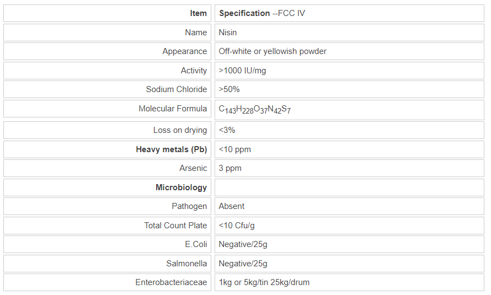Click the 'Absent' pathogen value
Screen dimensions: 491x295
pos(232,206)
